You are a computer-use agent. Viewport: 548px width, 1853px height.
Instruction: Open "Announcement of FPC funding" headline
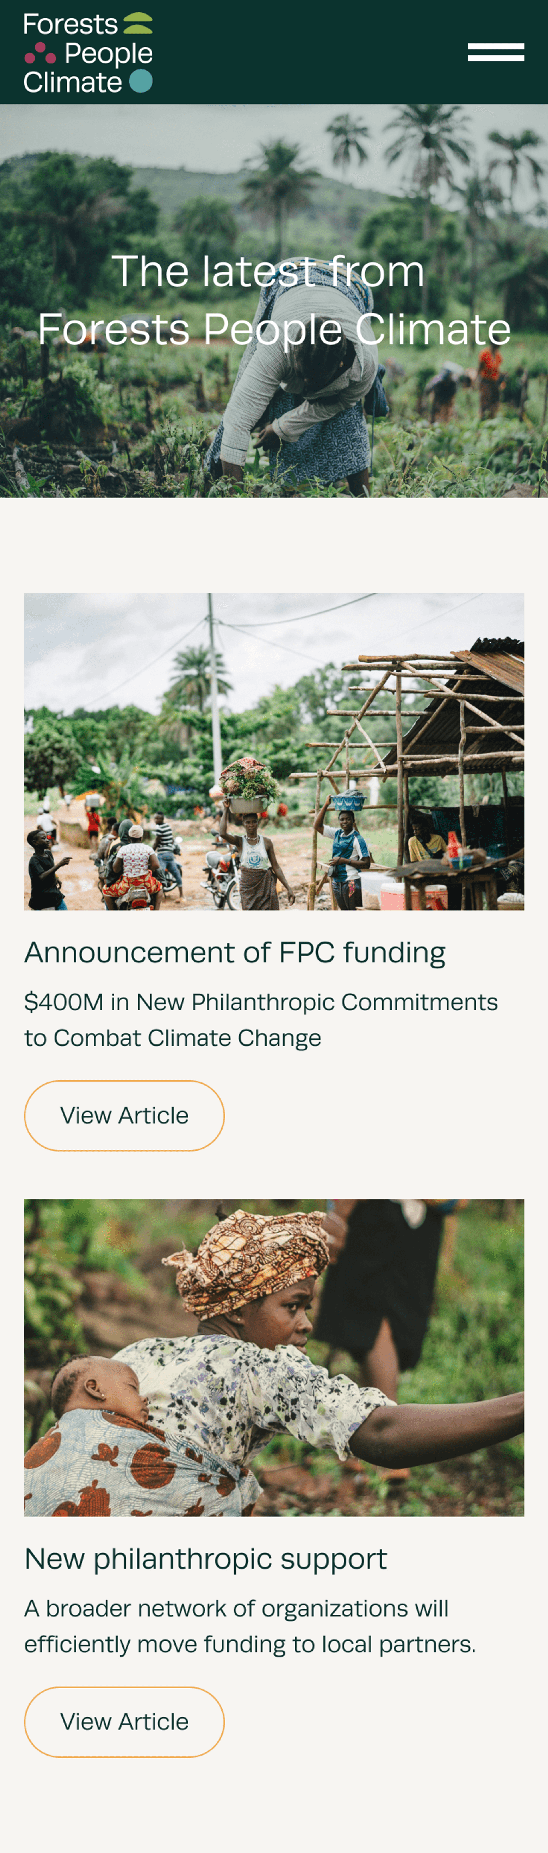pyautogui.click(x=234, y=952)
